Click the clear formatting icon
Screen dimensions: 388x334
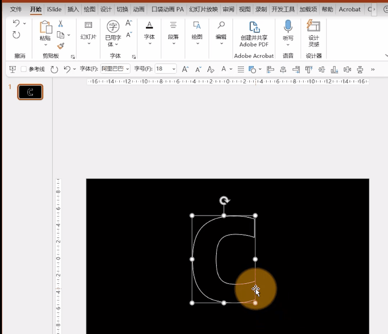point(211,70)
